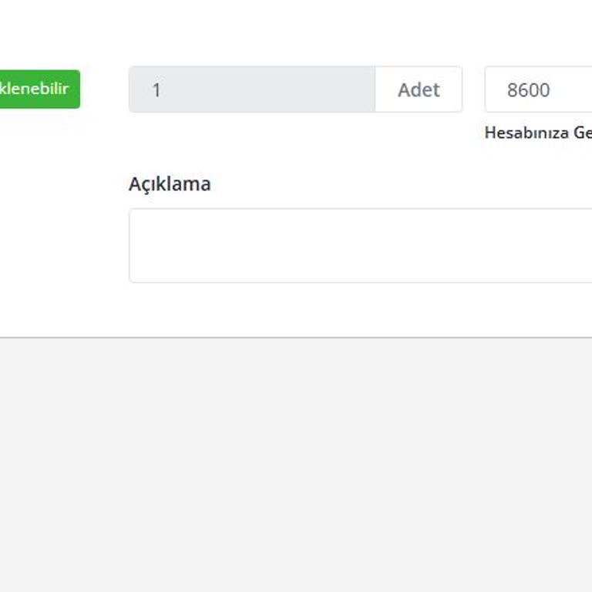The height and width of the screenshot is (592, 592).
Task: Select the "Hesabınıza Ge" helper text
Action: click(x=538, y=133)
